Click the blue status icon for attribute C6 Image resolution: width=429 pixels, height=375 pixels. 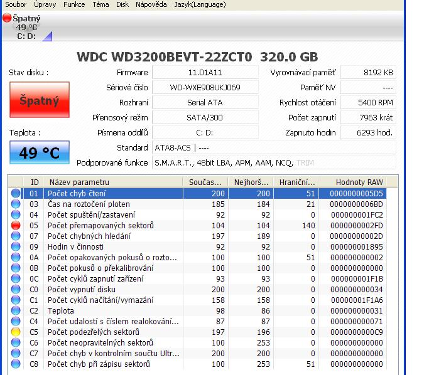point(16,342)
